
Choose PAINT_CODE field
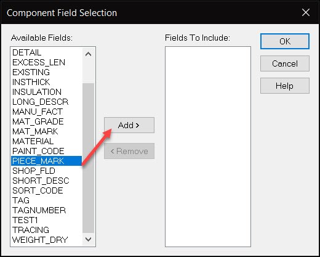[x=47, y=151]
